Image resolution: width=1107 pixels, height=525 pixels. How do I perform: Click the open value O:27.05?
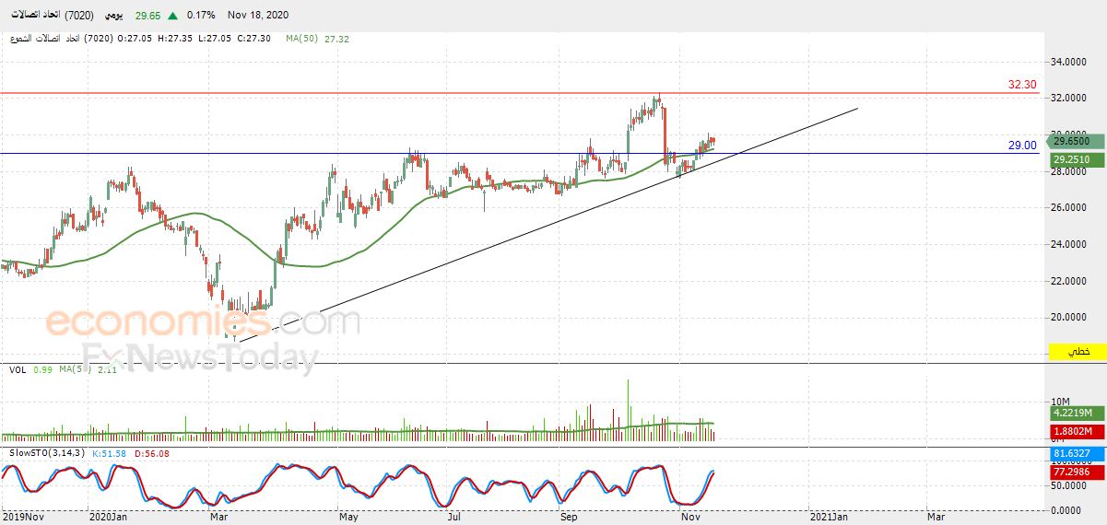(135, 38)
